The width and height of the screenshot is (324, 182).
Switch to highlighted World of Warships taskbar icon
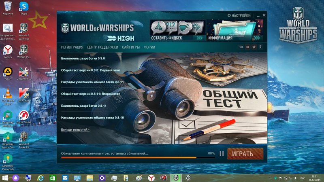(x=176, y=178)
